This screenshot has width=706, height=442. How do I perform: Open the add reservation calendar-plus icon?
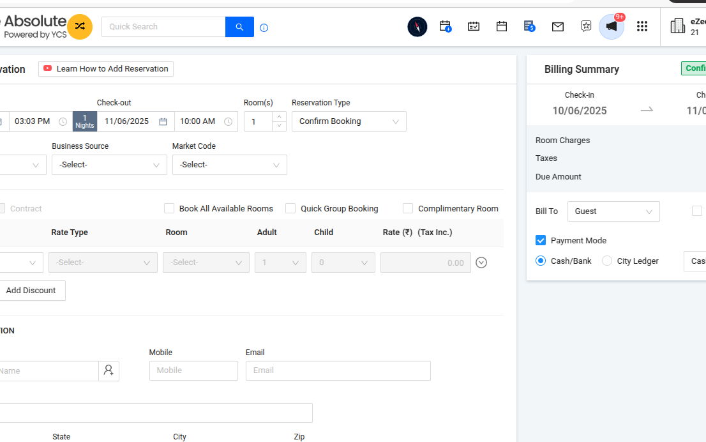pyautogui.click(x=446, y=27)
